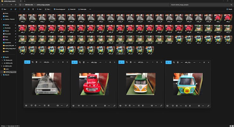
Task: Select the vehicle_image_samples Explorer tab
Action: pos(10,1)
